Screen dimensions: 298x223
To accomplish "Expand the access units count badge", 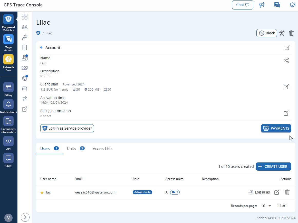I will pos(175,192).
